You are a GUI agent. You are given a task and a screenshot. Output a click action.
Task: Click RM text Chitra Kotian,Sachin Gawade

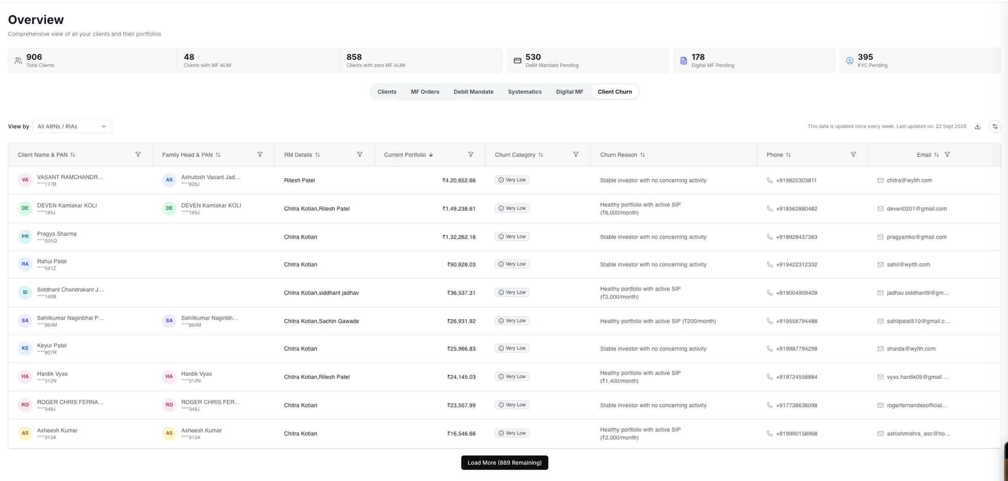pyautogui.click(x=321, y=321)
